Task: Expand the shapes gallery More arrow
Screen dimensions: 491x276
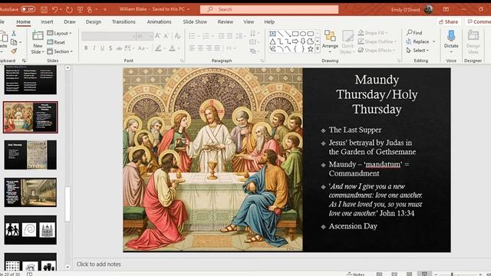Action: [x=318, y=49]
